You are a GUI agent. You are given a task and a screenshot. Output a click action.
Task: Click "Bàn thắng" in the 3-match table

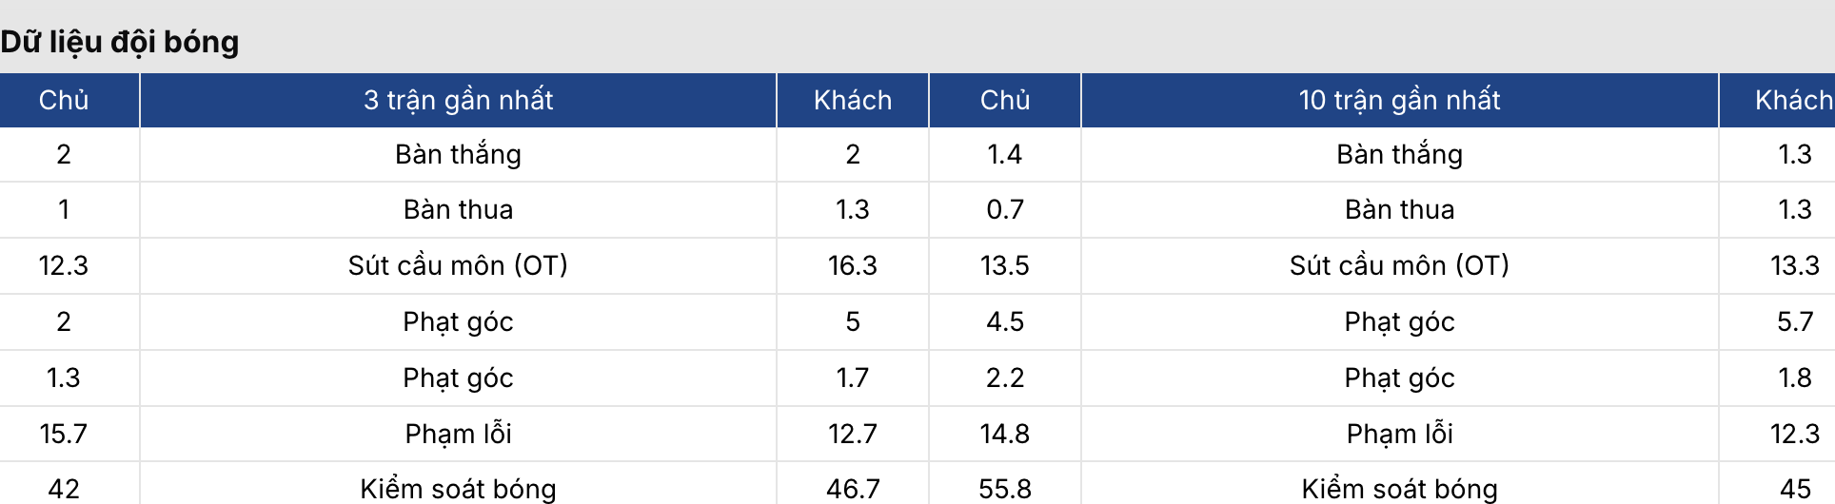coord(458,154)
